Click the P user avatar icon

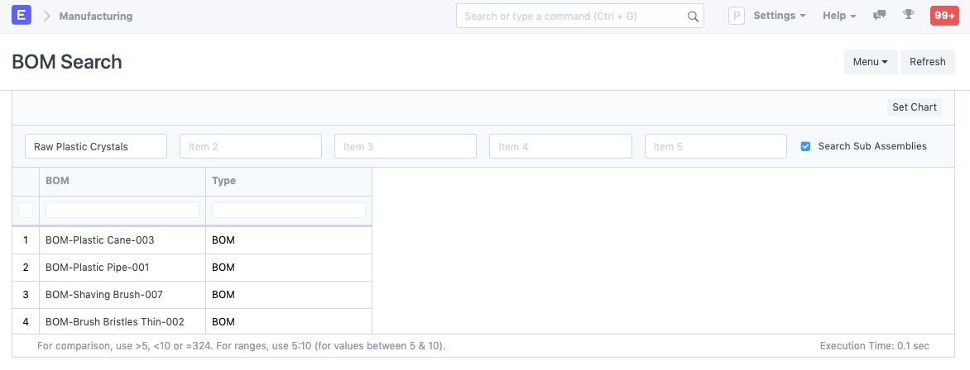[x=737, y=16]
